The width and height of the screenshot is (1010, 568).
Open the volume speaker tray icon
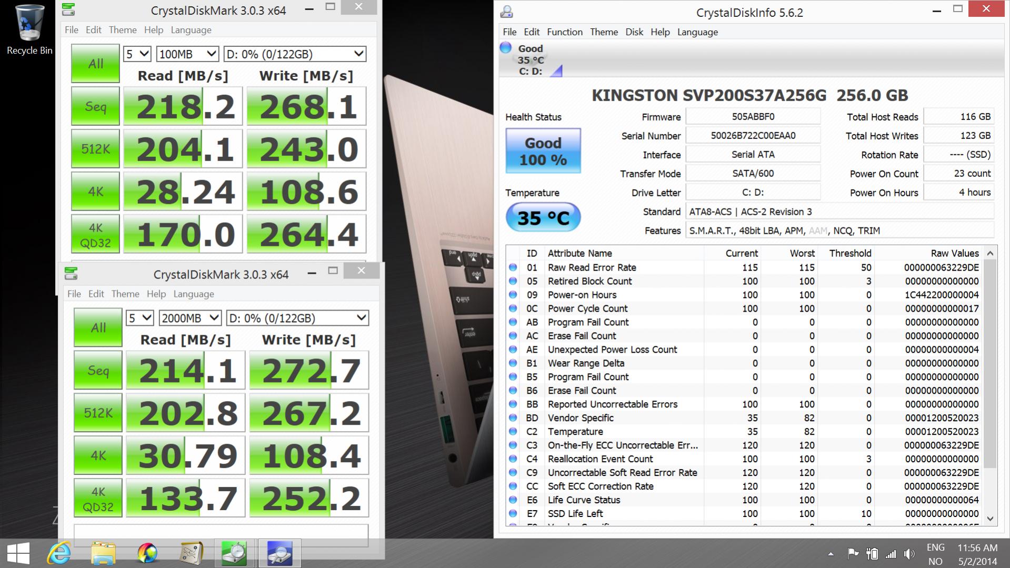point(909,554)
